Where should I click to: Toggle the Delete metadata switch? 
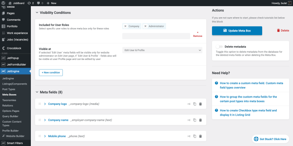[219, 47]
